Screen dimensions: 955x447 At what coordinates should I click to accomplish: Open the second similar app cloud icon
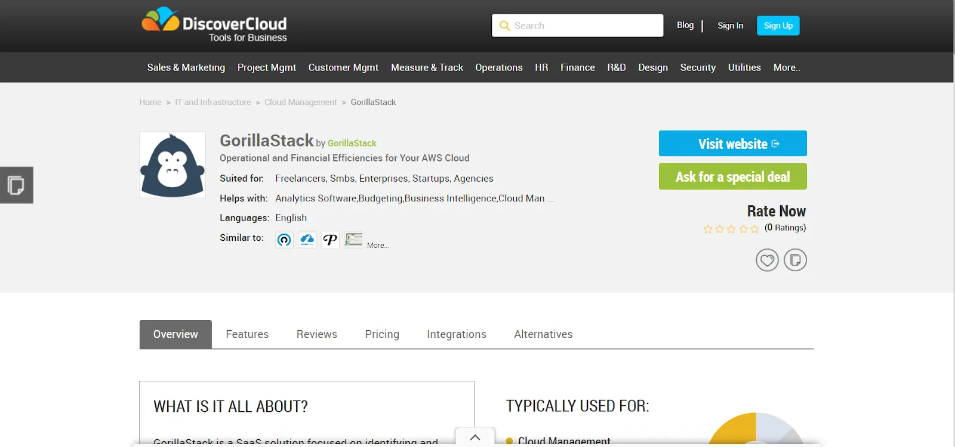pyautogui.click(x=307, y=240)
